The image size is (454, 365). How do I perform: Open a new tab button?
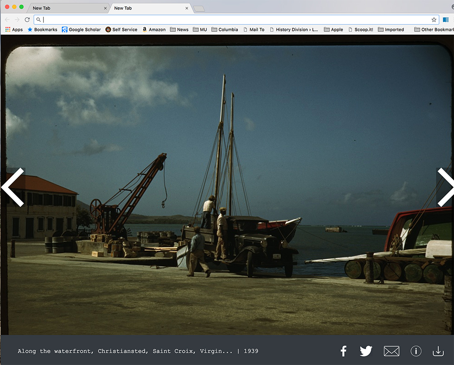click(x=199, y=9)
